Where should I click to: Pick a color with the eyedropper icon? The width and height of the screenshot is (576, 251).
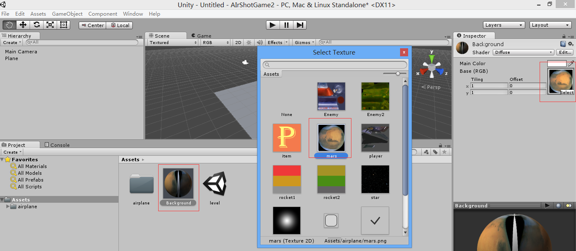(x=571, y=63)
